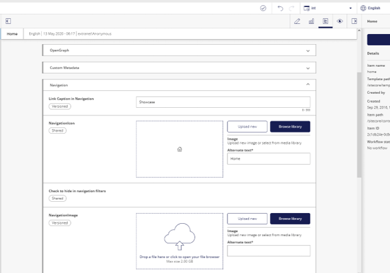Click the scrollbar up arrow
Image resolution: width=390 pixels, height=273 pixels.
pyautogui.click(x=359, y=30)
